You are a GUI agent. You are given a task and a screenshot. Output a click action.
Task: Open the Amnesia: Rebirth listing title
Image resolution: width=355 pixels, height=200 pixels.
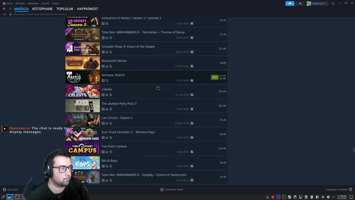tap(113, 75)
